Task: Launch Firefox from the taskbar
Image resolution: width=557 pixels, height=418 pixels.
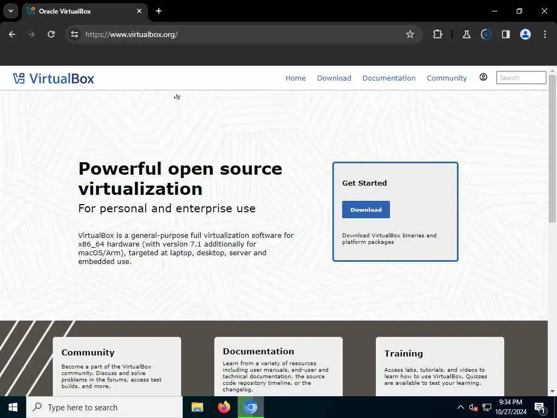Action: tap(224, 407)
